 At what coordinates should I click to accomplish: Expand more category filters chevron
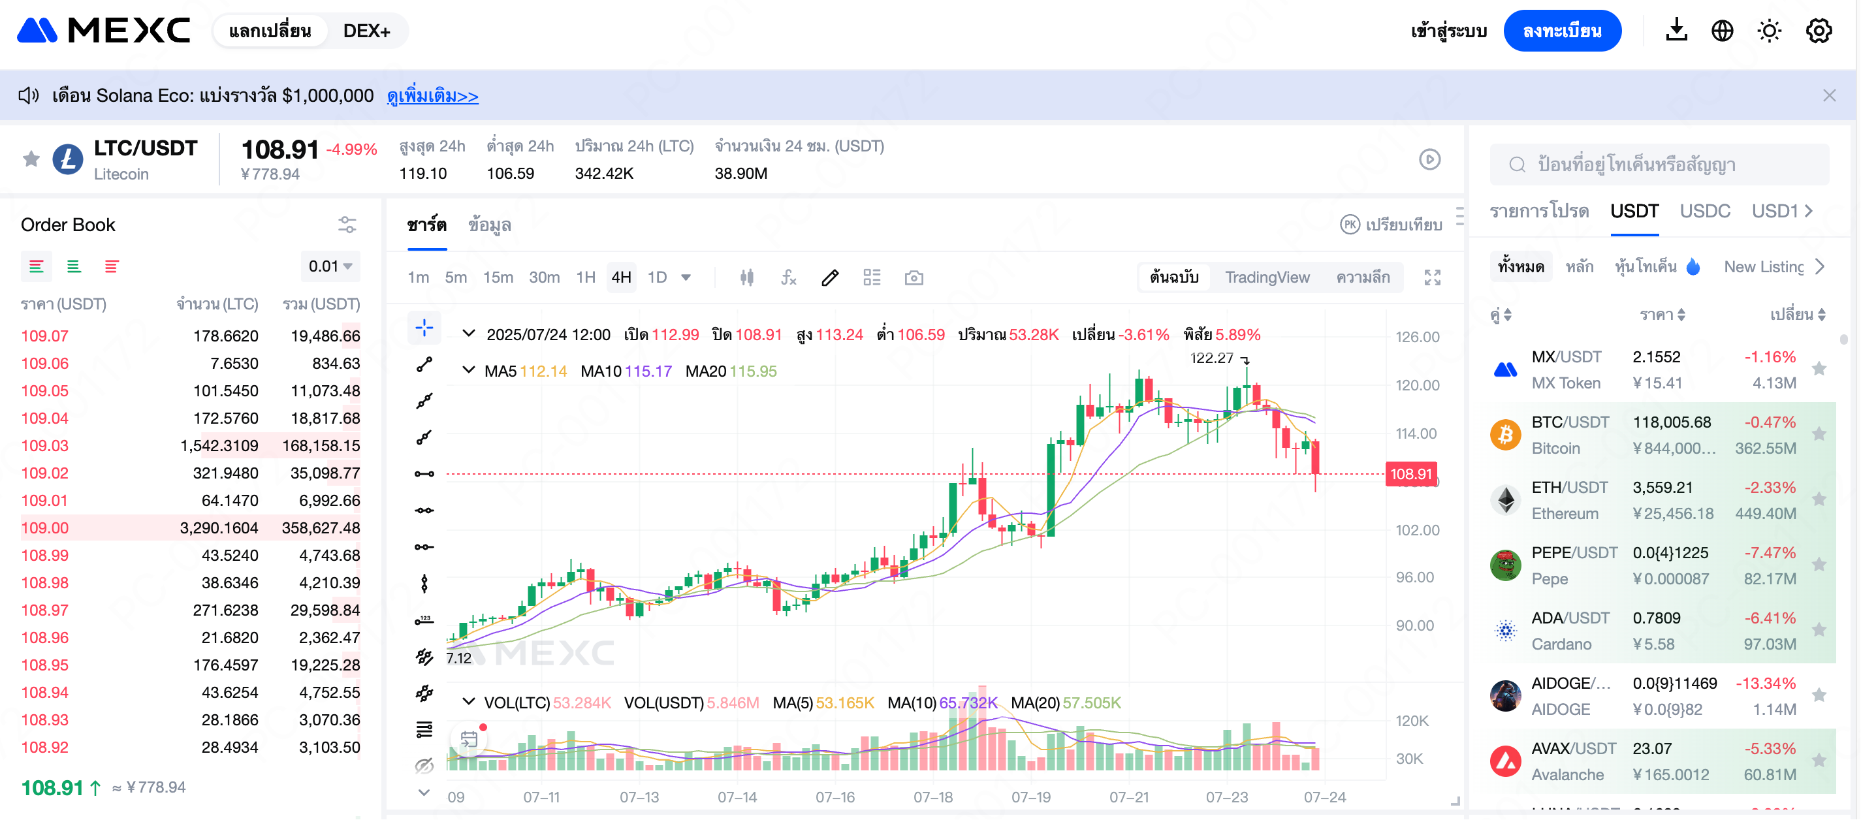pos(1820,266)
